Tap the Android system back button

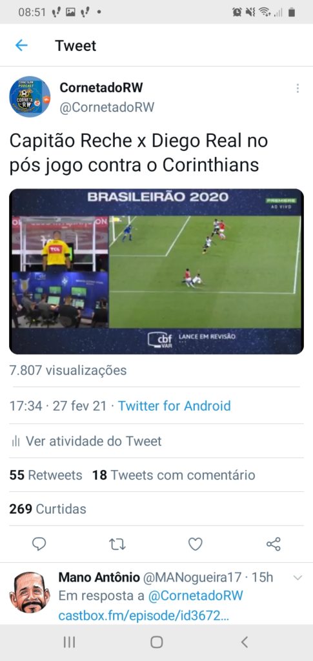[x=245, y=642]
